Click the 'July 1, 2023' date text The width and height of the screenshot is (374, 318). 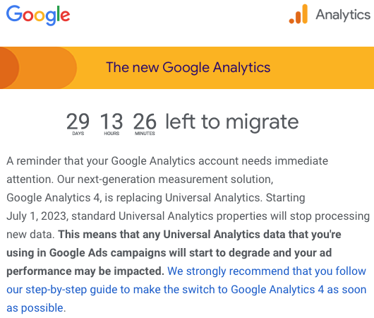point(37,216)
